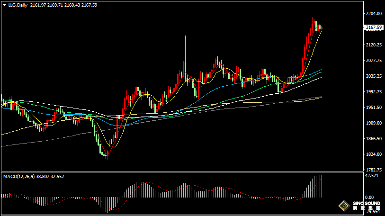Click the separator between chart and MACD panel

point(180,171)
